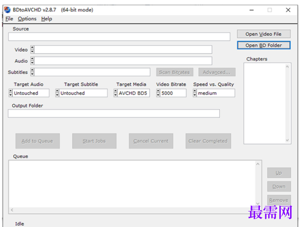The image size is (301, 227).
Task: Close the BDtoAVCHD window
Action: click(x=288, y=10)
